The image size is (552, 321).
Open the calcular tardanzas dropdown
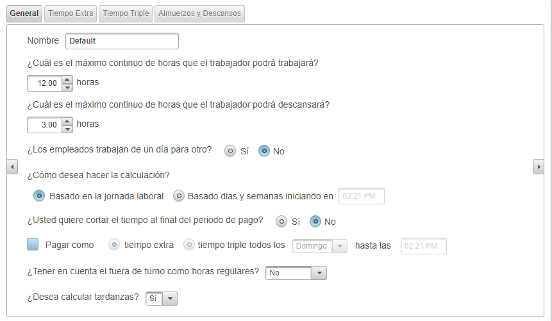coord(169,299)
